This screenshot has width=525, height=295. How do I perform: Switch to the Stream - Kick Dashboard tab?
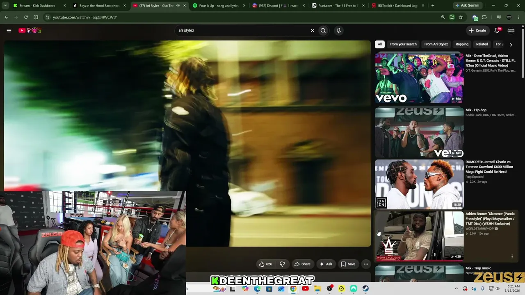(37, 6)
